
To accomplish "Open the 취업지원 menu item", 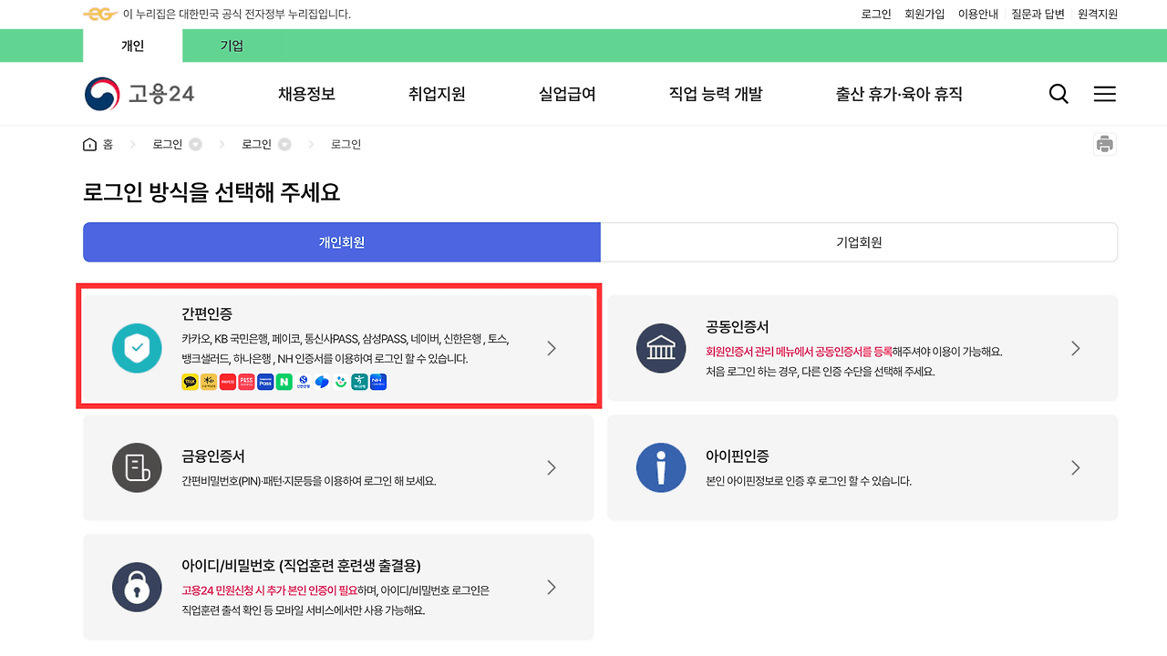I will tap(437, 93).
